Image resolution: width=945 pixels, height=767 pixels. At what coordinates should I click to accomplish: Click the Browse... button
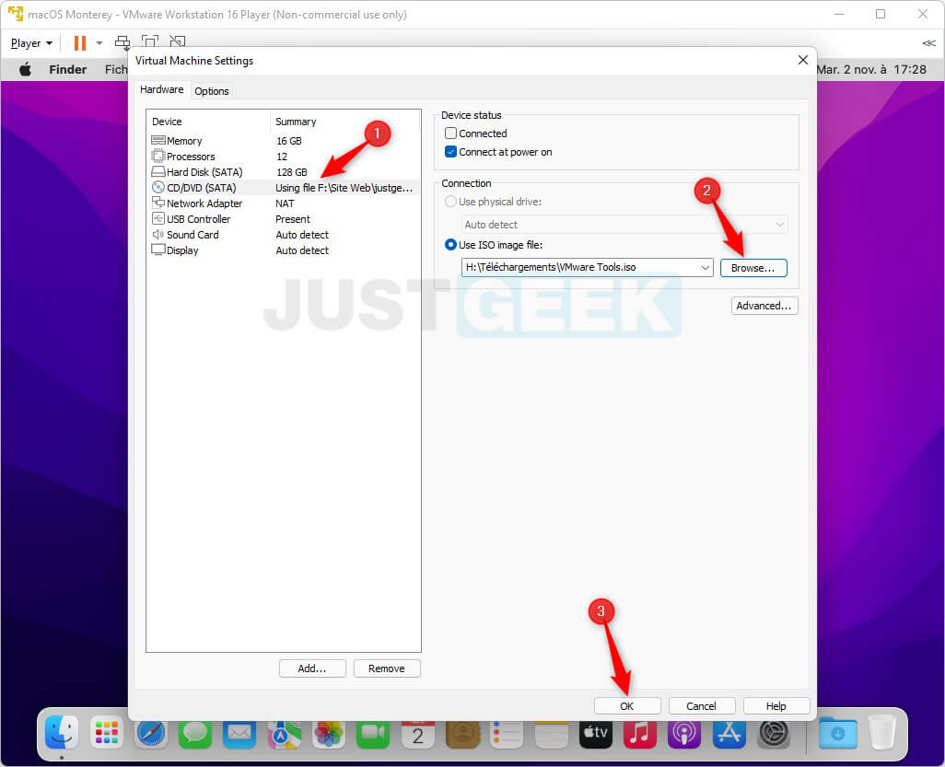[x=752, y=268]
